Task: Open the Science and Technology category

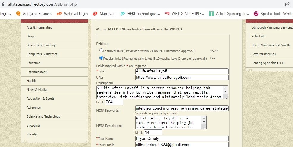Action: (x=43, y=116)
